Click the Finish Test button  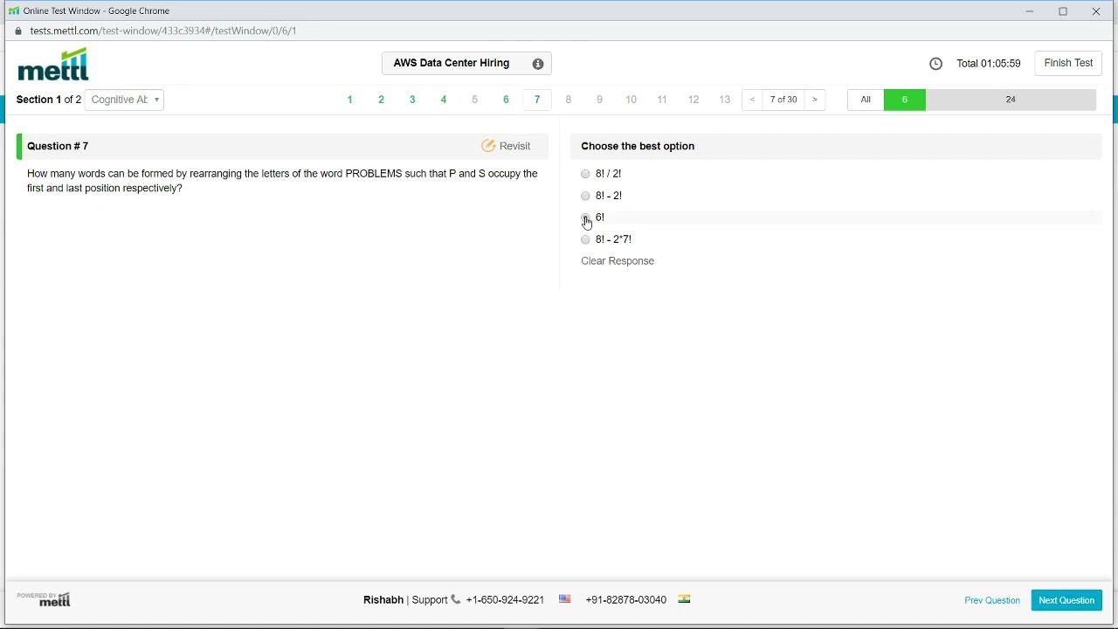1069,64
